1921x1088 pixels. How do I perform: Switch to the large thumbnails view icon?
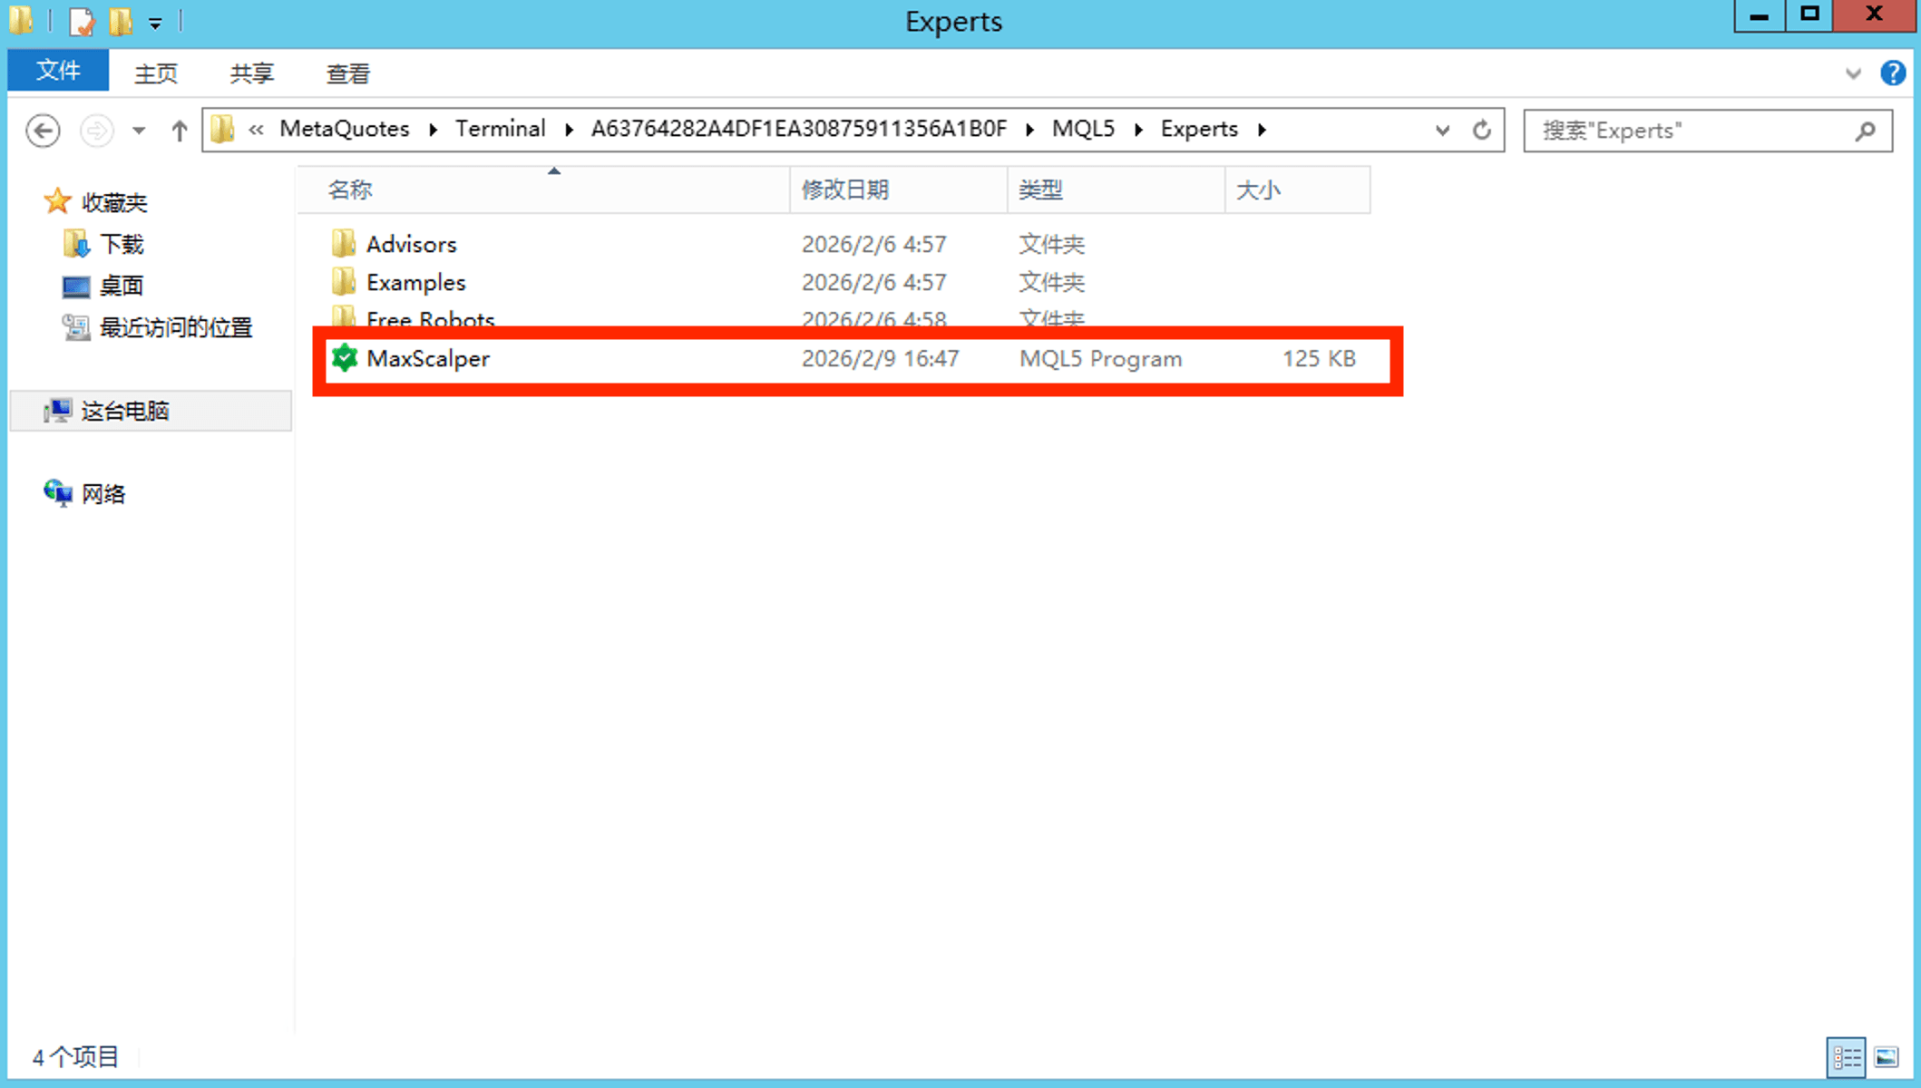pyautogui.click(x=1887, y=1057)
